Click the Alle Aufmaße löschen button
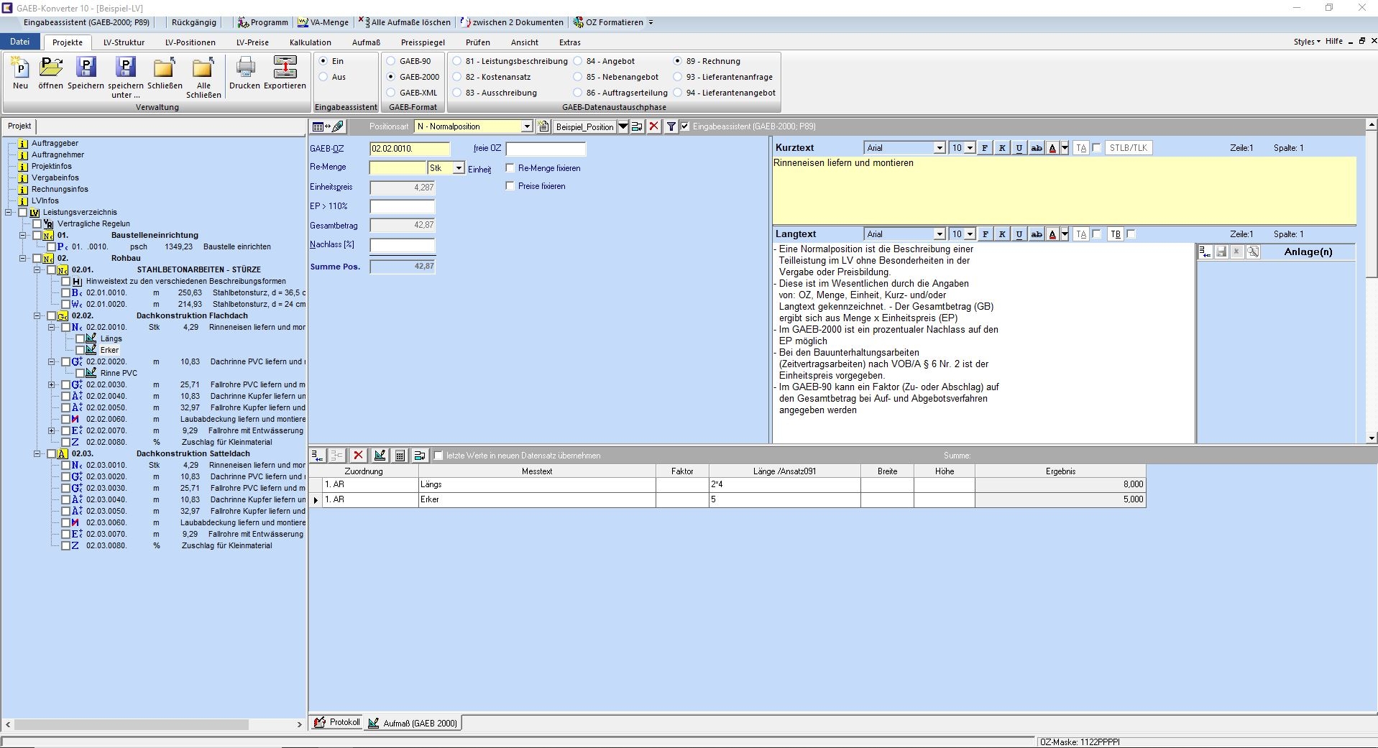 [x=405, y=22]
